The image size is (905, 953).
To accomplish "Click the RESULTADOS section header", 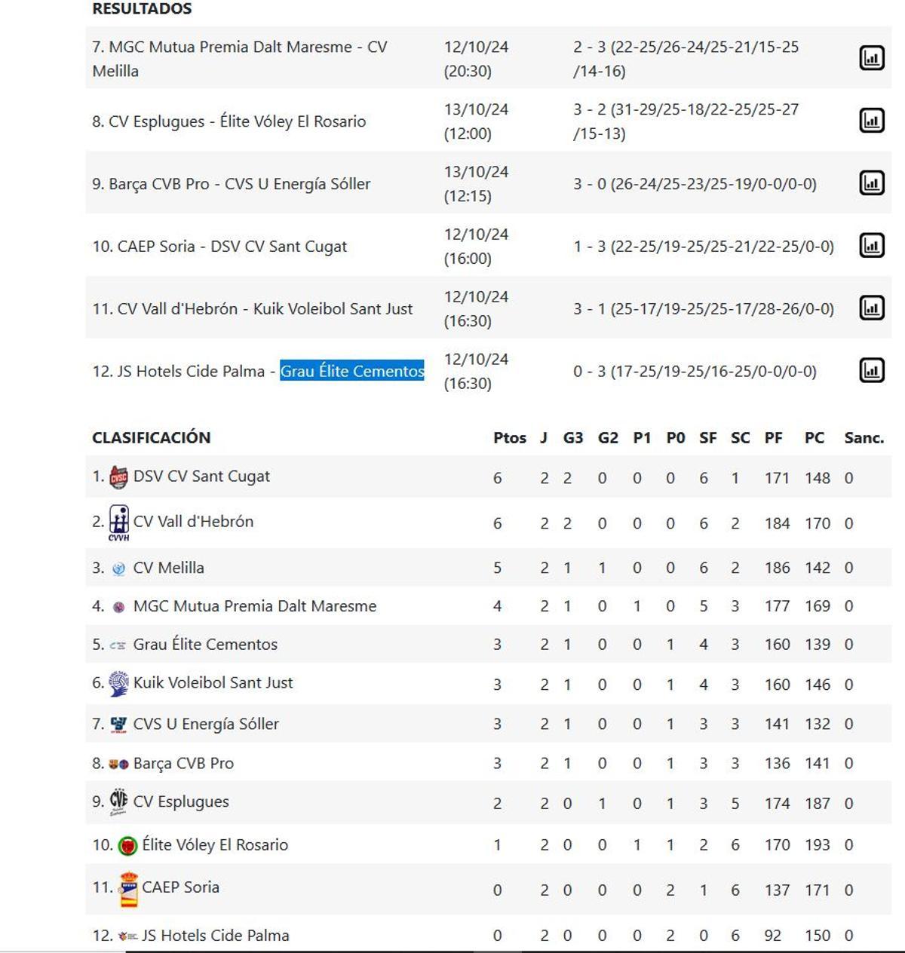I will tap(141, 9).
